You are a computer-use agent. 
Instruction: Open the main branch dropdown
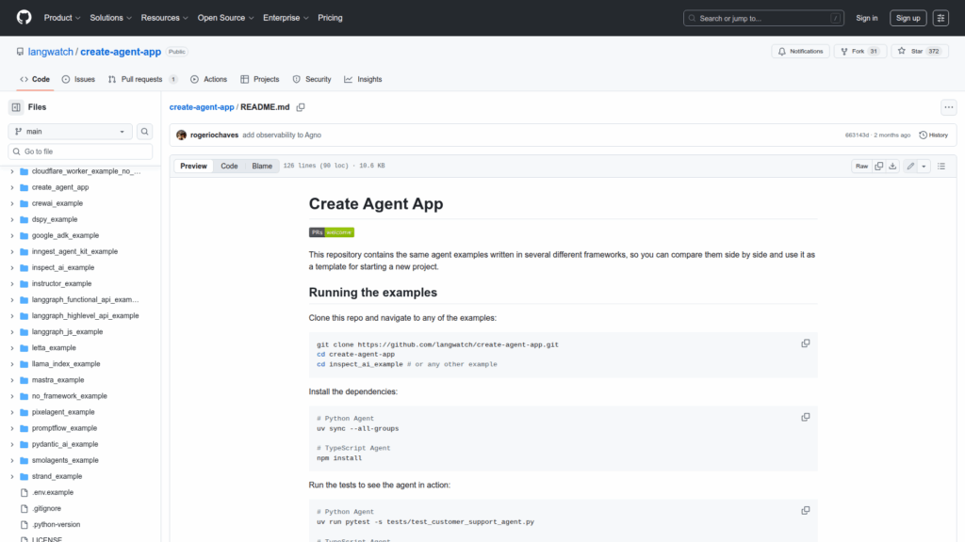(71, 132)
